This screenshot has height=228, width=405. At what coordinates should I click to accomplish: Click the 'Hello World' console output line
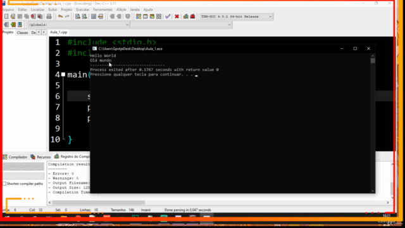[x=103, y=56]
